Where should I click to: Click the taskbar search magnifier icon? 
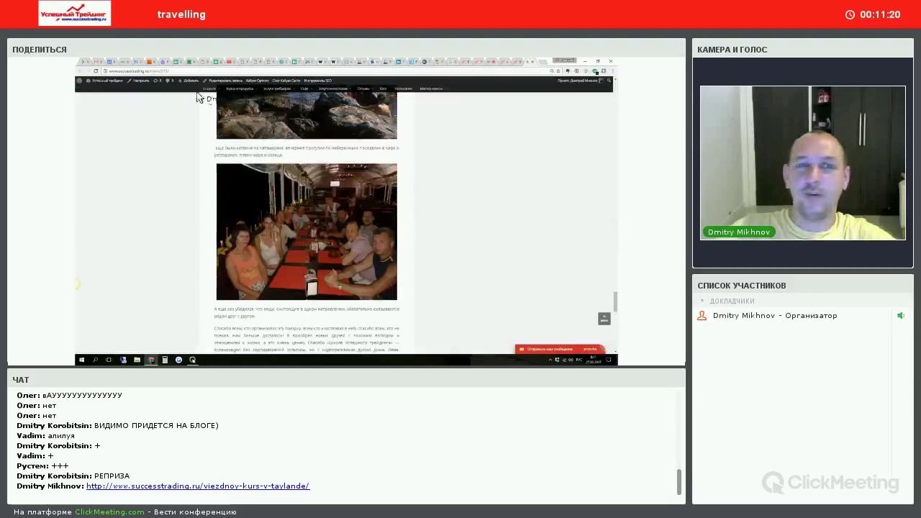coord(95,360)
